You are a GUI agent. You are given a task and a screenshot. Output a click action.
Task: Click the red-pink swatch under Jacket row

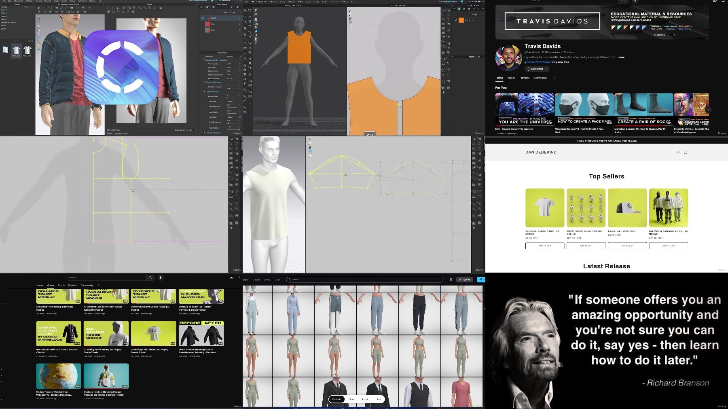(208, 24)
